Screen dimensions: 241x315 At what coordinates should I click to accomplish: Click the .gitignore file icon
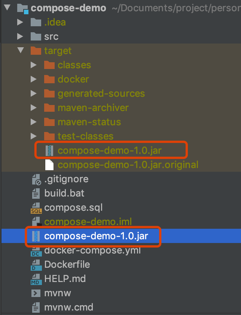pyautogui.click(x=37, y=179)
